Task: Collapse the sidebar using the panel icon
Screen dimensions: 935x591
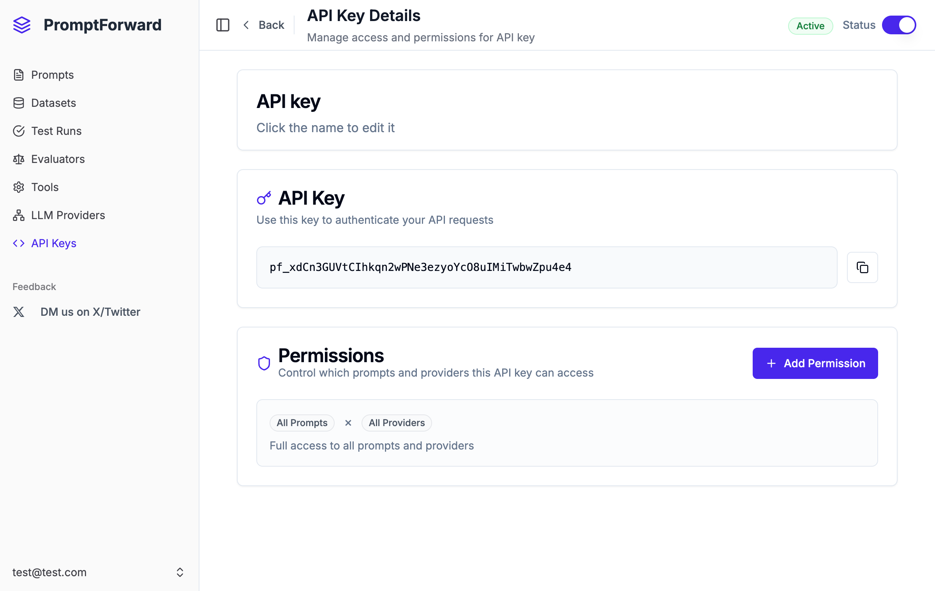Action: [222, 25]
